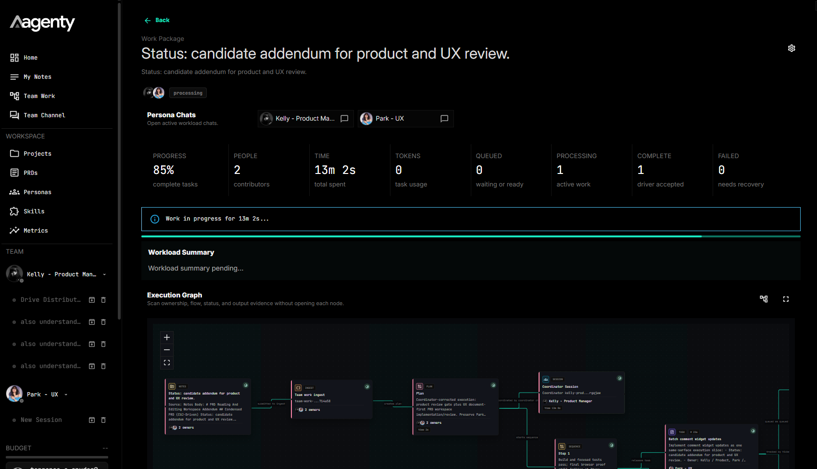This screenshot has height=469, width=817.
Task: Select the Team work ingest graph node
Action: pyautogui.click(x=332, y=399)
